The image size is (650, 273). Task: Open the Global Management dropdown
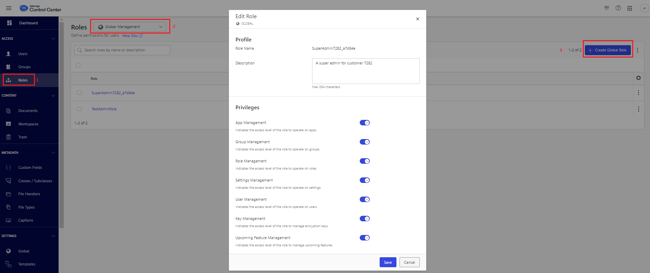[x=130, y=27]
